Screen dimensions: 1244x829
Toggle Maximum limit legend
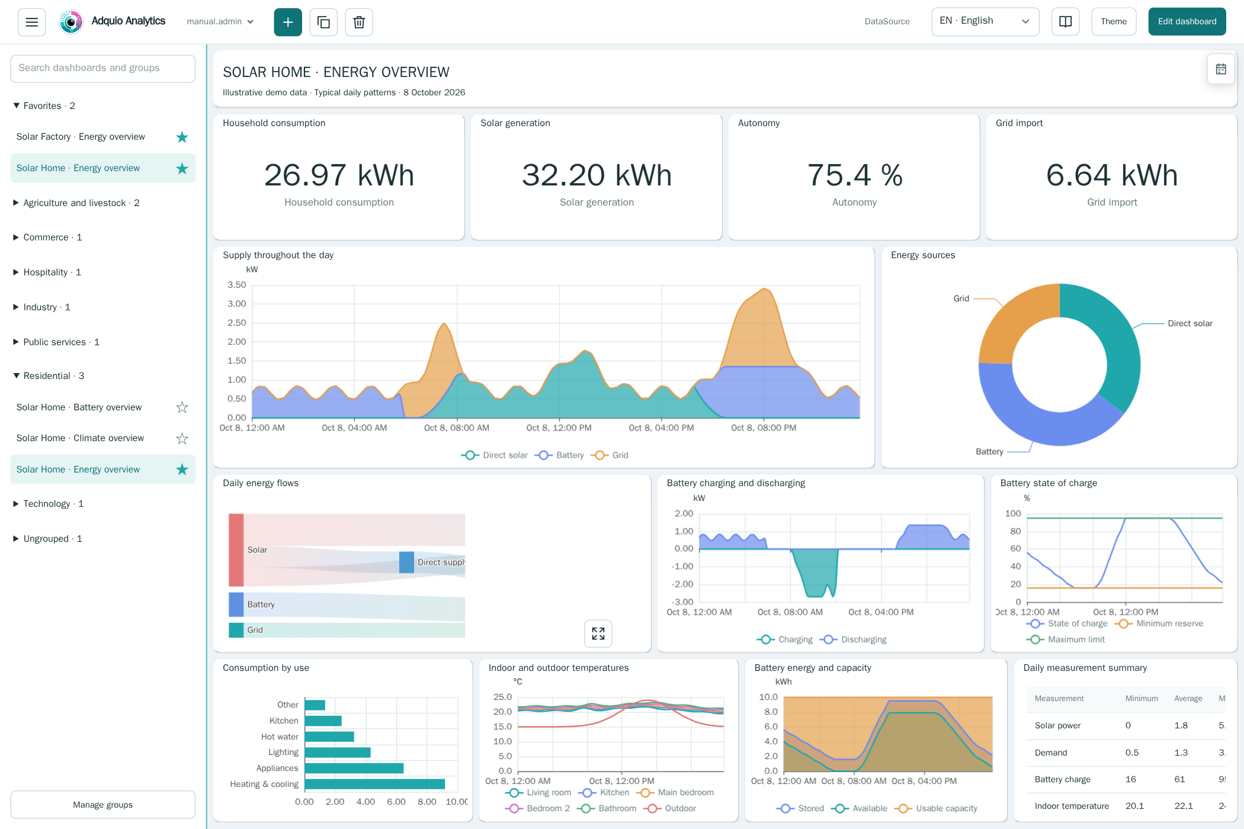coord(1066,640)
